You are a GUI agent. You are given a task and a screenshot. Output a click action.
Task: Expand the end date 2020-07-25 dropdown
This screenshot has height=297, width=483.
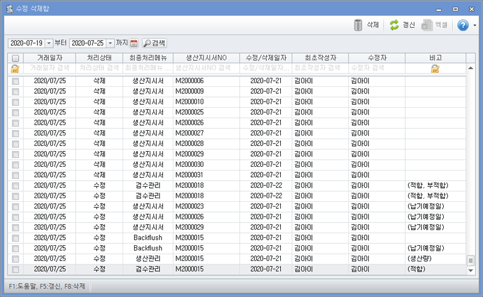coord(110,43)
